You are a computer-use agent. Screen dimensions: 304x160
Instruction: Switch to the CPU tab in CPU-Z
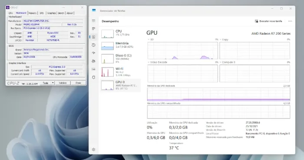(x=11, y=13)
